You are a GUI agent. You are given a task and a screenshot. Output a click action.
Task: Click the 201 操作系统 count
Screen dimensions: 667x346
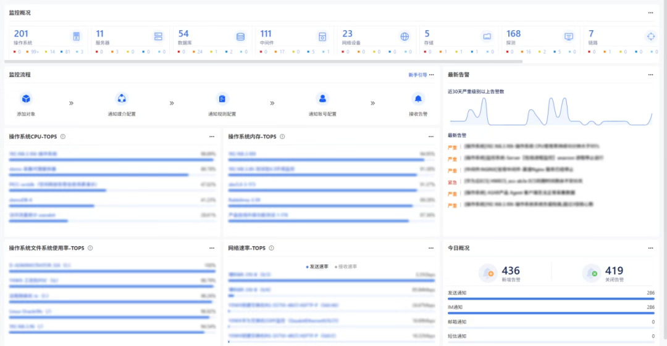tap(21, 33)
